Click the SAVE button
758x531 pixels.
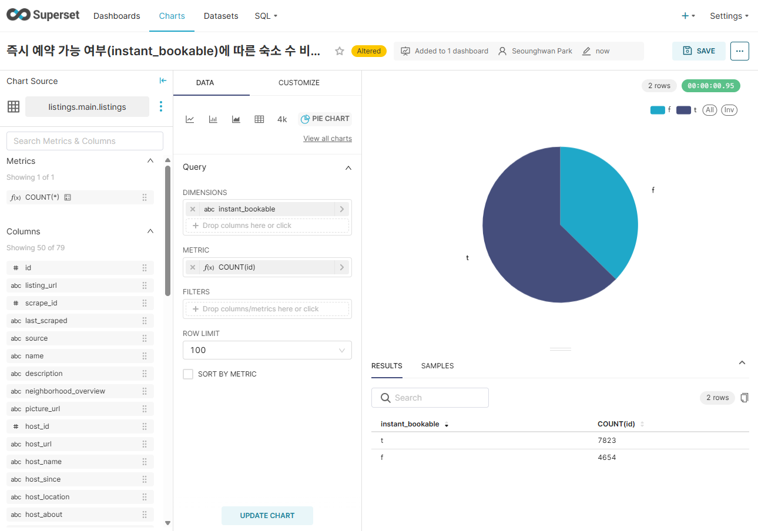point(699,51)
